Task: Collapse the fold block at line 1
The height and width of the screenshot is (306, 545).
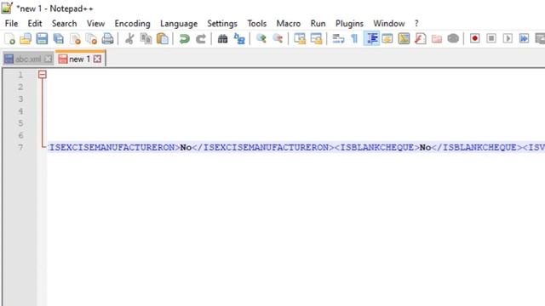Action: pyautogui.click(x=43, y=75)
